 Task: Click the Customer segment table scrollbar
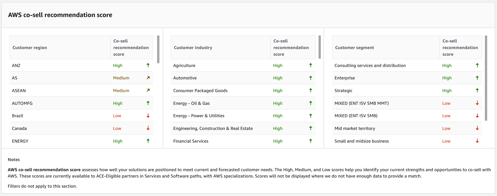(486, 78)
